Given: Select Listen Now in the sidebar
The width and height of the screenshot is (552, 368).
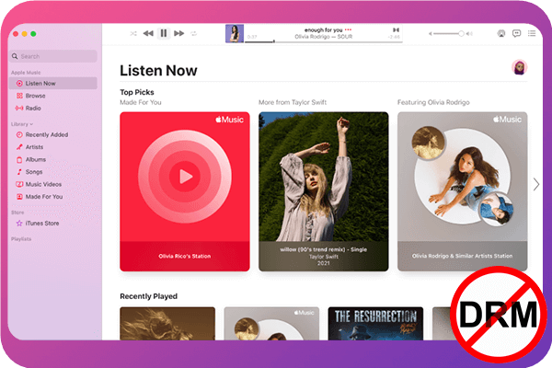Looking at the screenshot, I should (53, 84).
